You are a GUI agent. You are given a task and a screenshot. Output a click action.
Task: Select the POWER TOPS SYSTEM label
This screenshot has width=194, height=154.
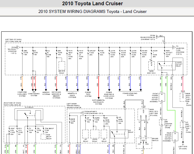click(x=88, y=94)
